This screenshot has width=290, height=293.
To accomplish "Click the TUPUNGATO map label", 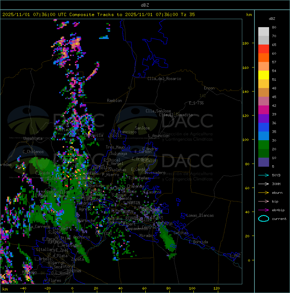I will click(56, 242).
